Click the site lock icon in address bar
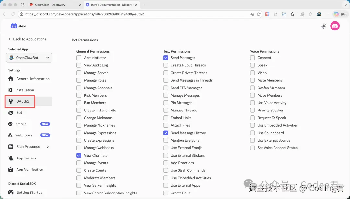This screenshot has width=350, height=199. (x=21, y=14)
